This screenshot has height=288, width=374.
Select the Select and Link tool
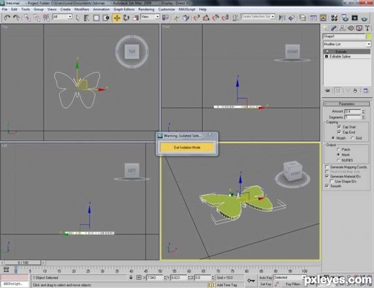(x=27, y=17)
